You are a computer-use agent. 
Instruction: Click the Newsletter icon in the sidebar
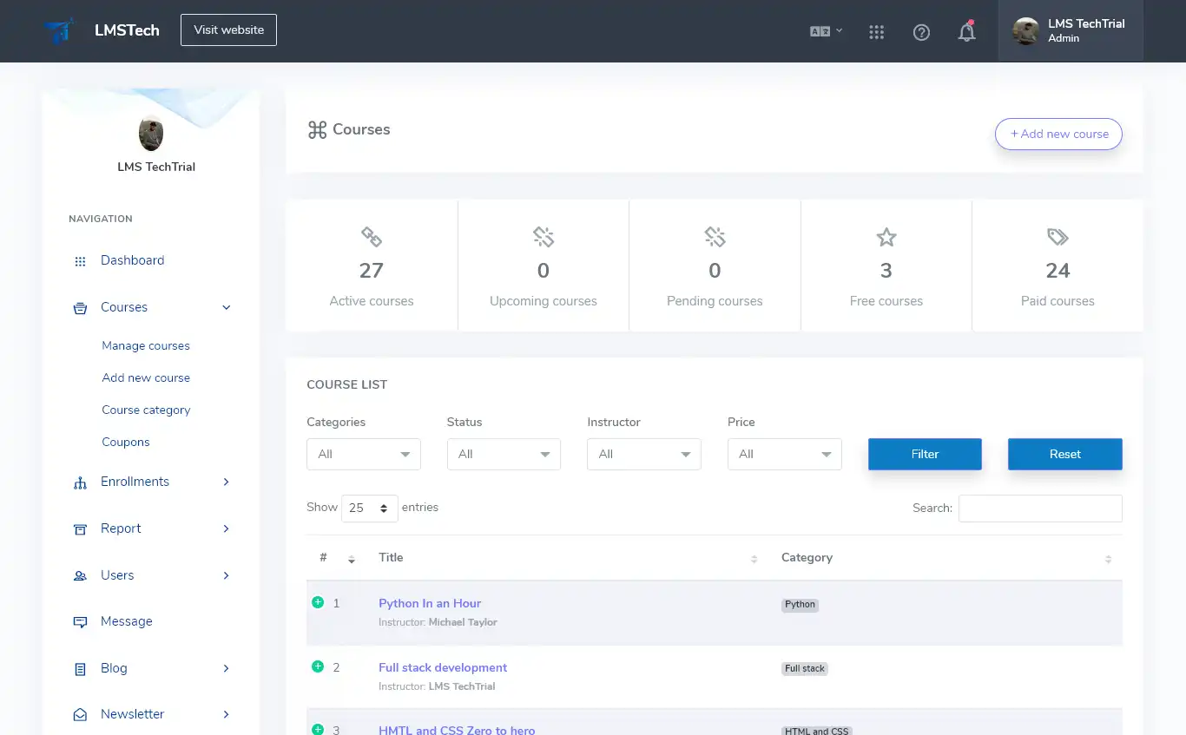[x=80, y=714]
